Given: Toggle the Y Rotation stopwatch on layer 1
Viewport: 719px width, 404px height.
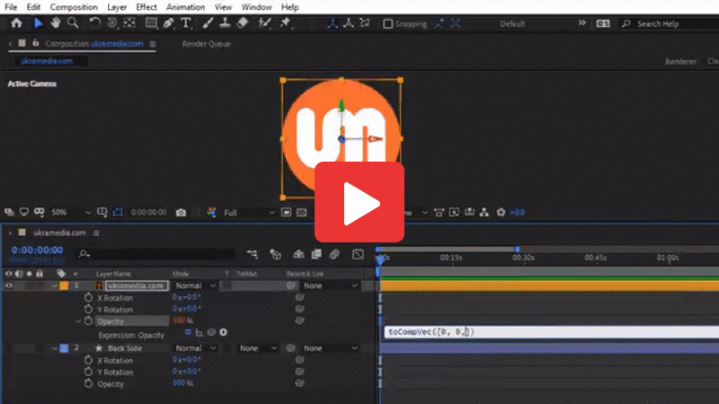Looking at the screenshot, I should (x=88, y=309).
